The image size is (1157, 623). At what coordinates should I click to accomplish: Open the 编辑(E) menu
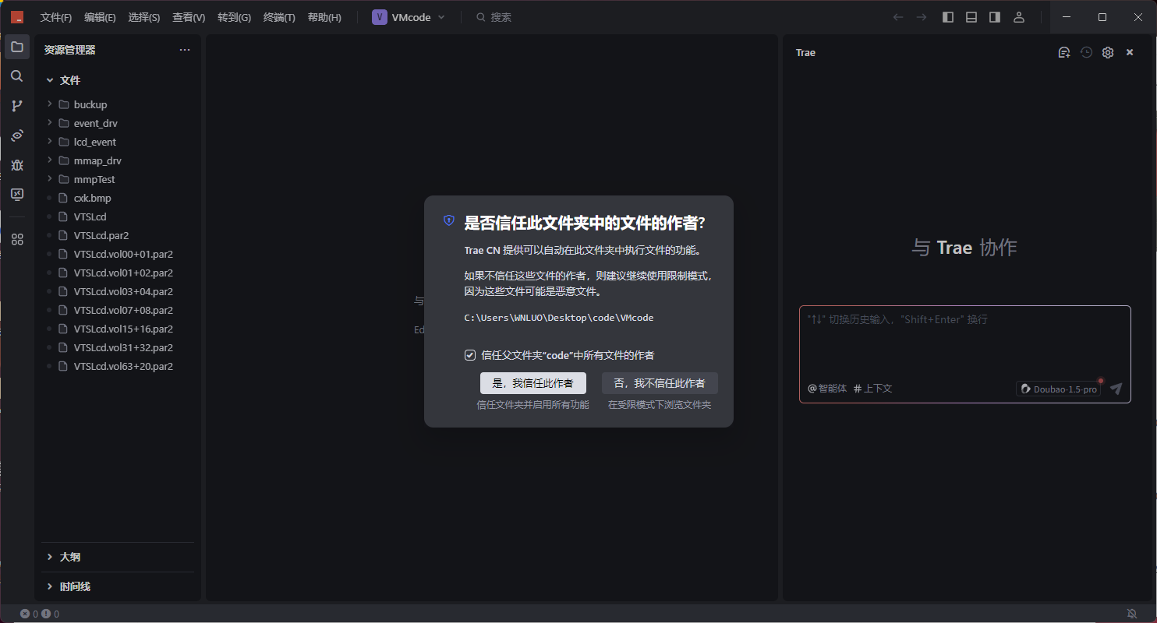tap(100, 17)
